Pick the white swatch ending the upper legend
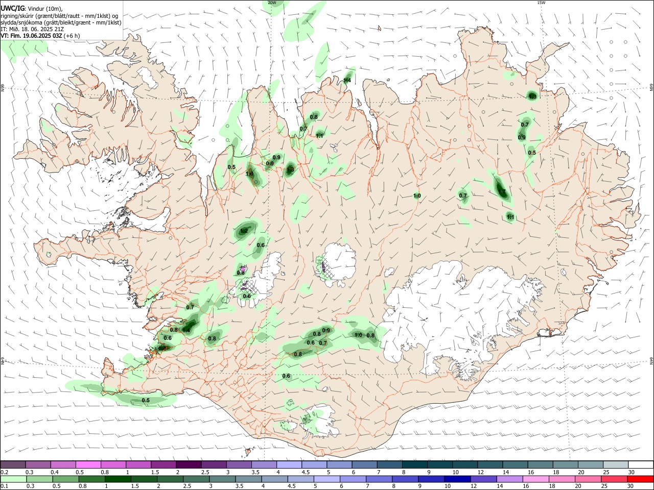This screenshot has width=654, height=490. [640, 464]
